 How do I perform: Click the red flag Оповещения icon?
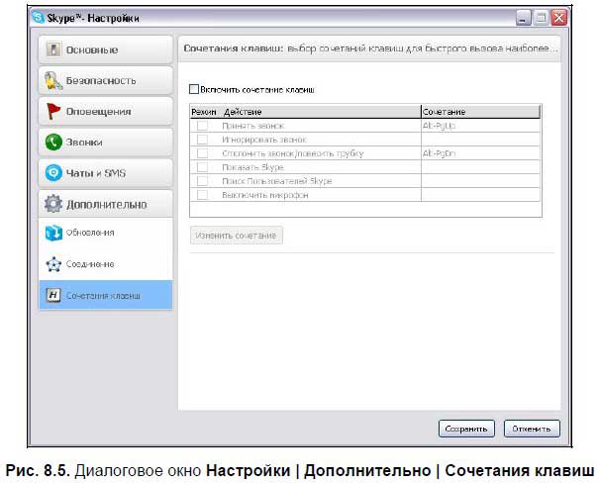55,111
